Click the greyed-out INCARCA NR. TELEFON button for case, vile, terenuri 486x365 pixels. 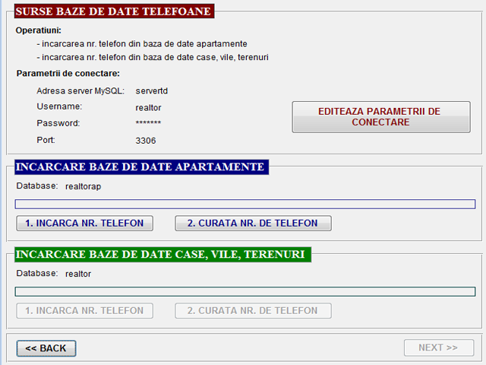[x=84, y=310]
